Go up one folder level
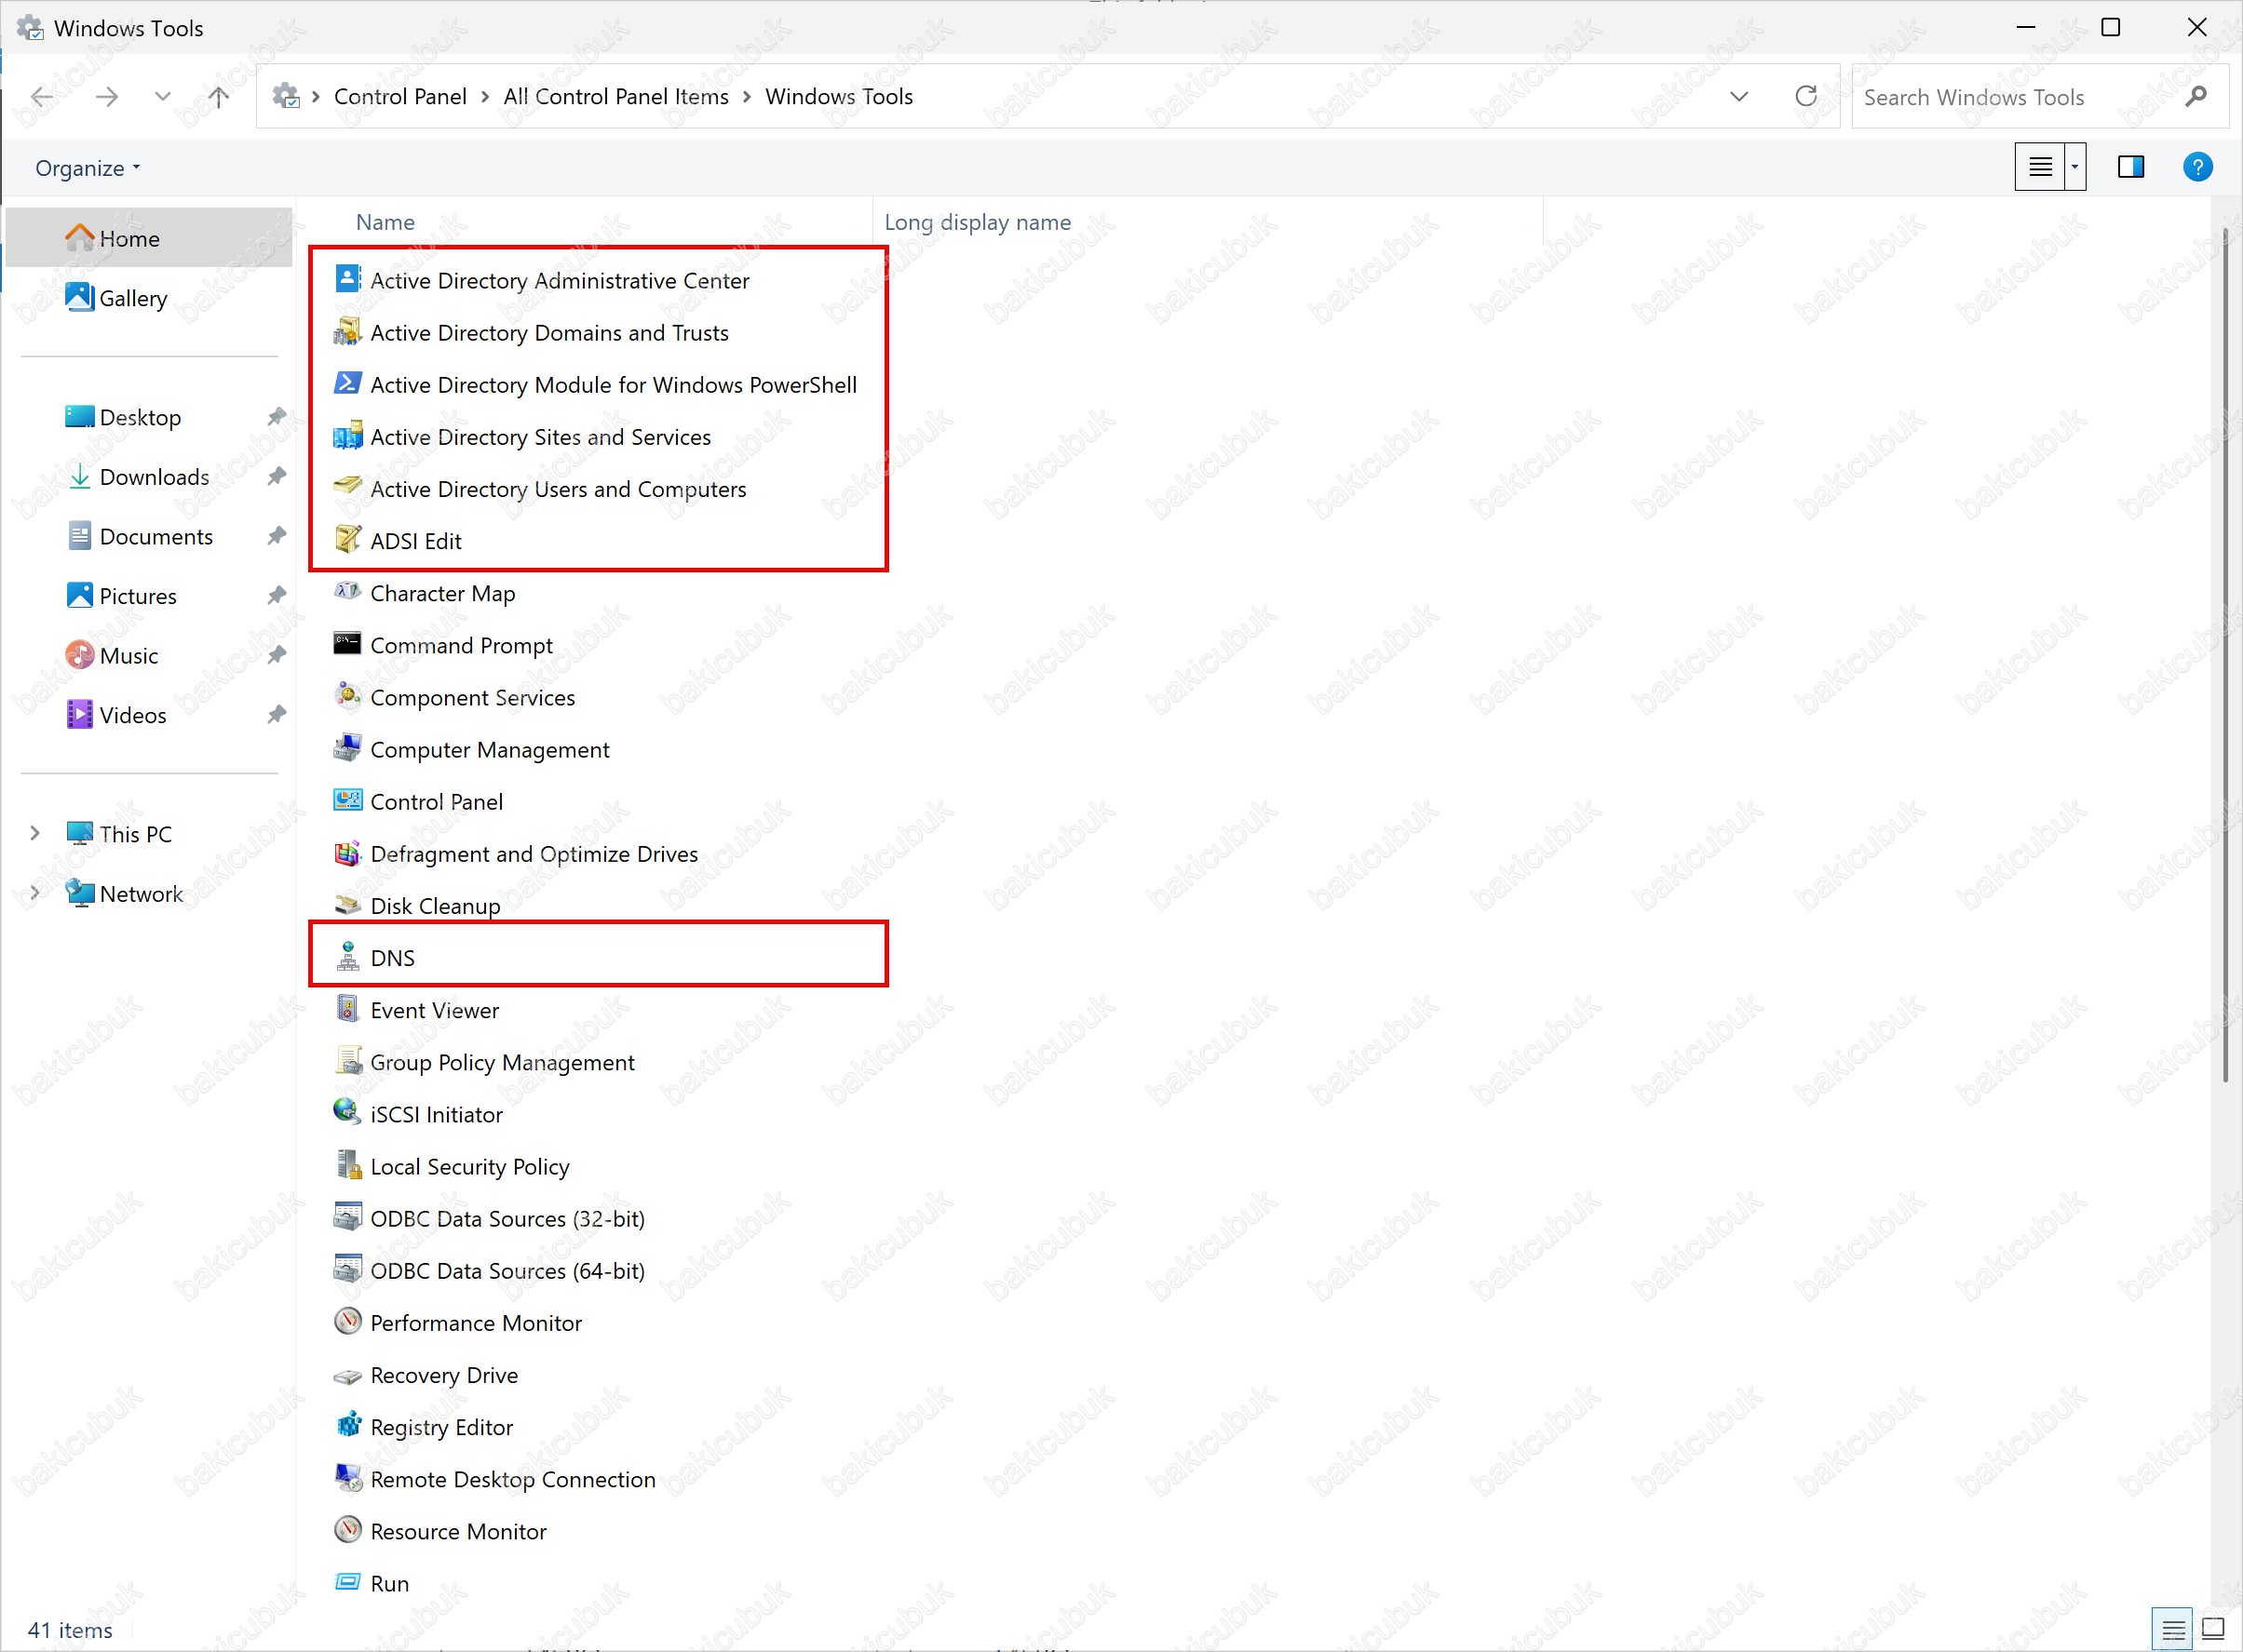The height and width of the screenshot is (1652, 2243). (218, 96)
